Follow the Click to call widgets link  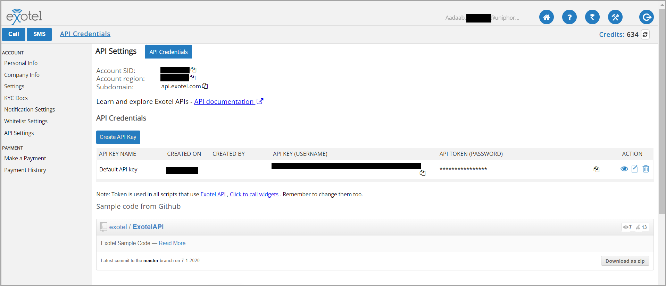click(x=254, y=194)
